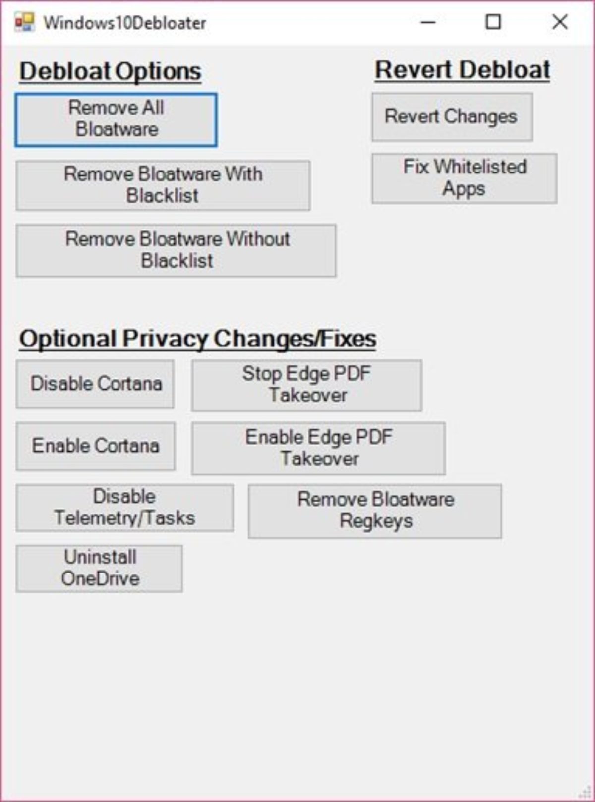Close the Windows10Debloater window
Screen dimensions: 595x802
[x=560, y=22]
